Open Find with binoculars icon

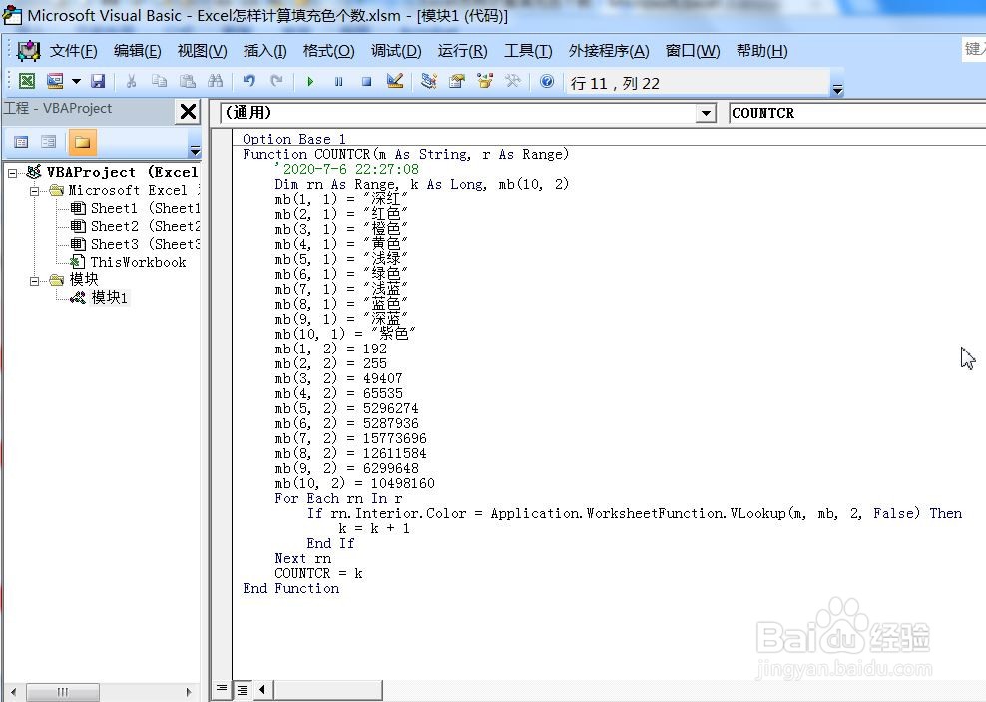tap(215, 81)
